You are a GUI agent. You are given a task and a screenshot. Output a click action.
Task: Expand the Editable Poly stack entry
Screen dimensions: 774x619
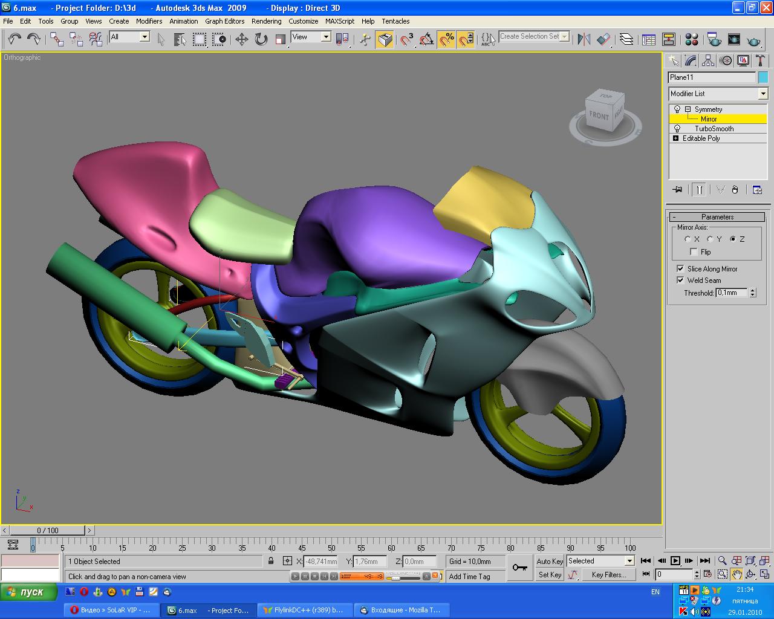[675, 138]
